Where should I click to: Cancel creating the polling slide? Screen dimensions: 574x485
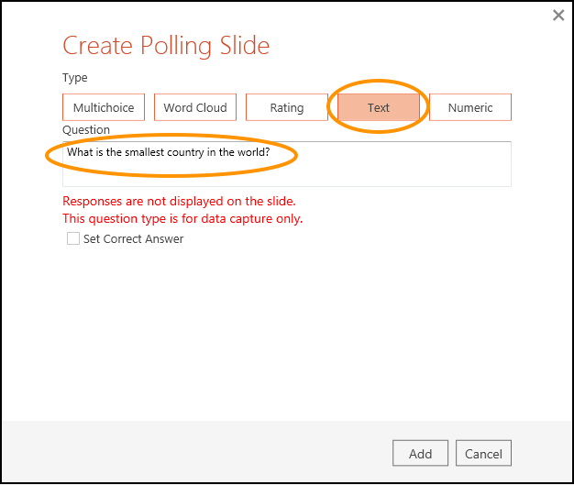(483, 453)
